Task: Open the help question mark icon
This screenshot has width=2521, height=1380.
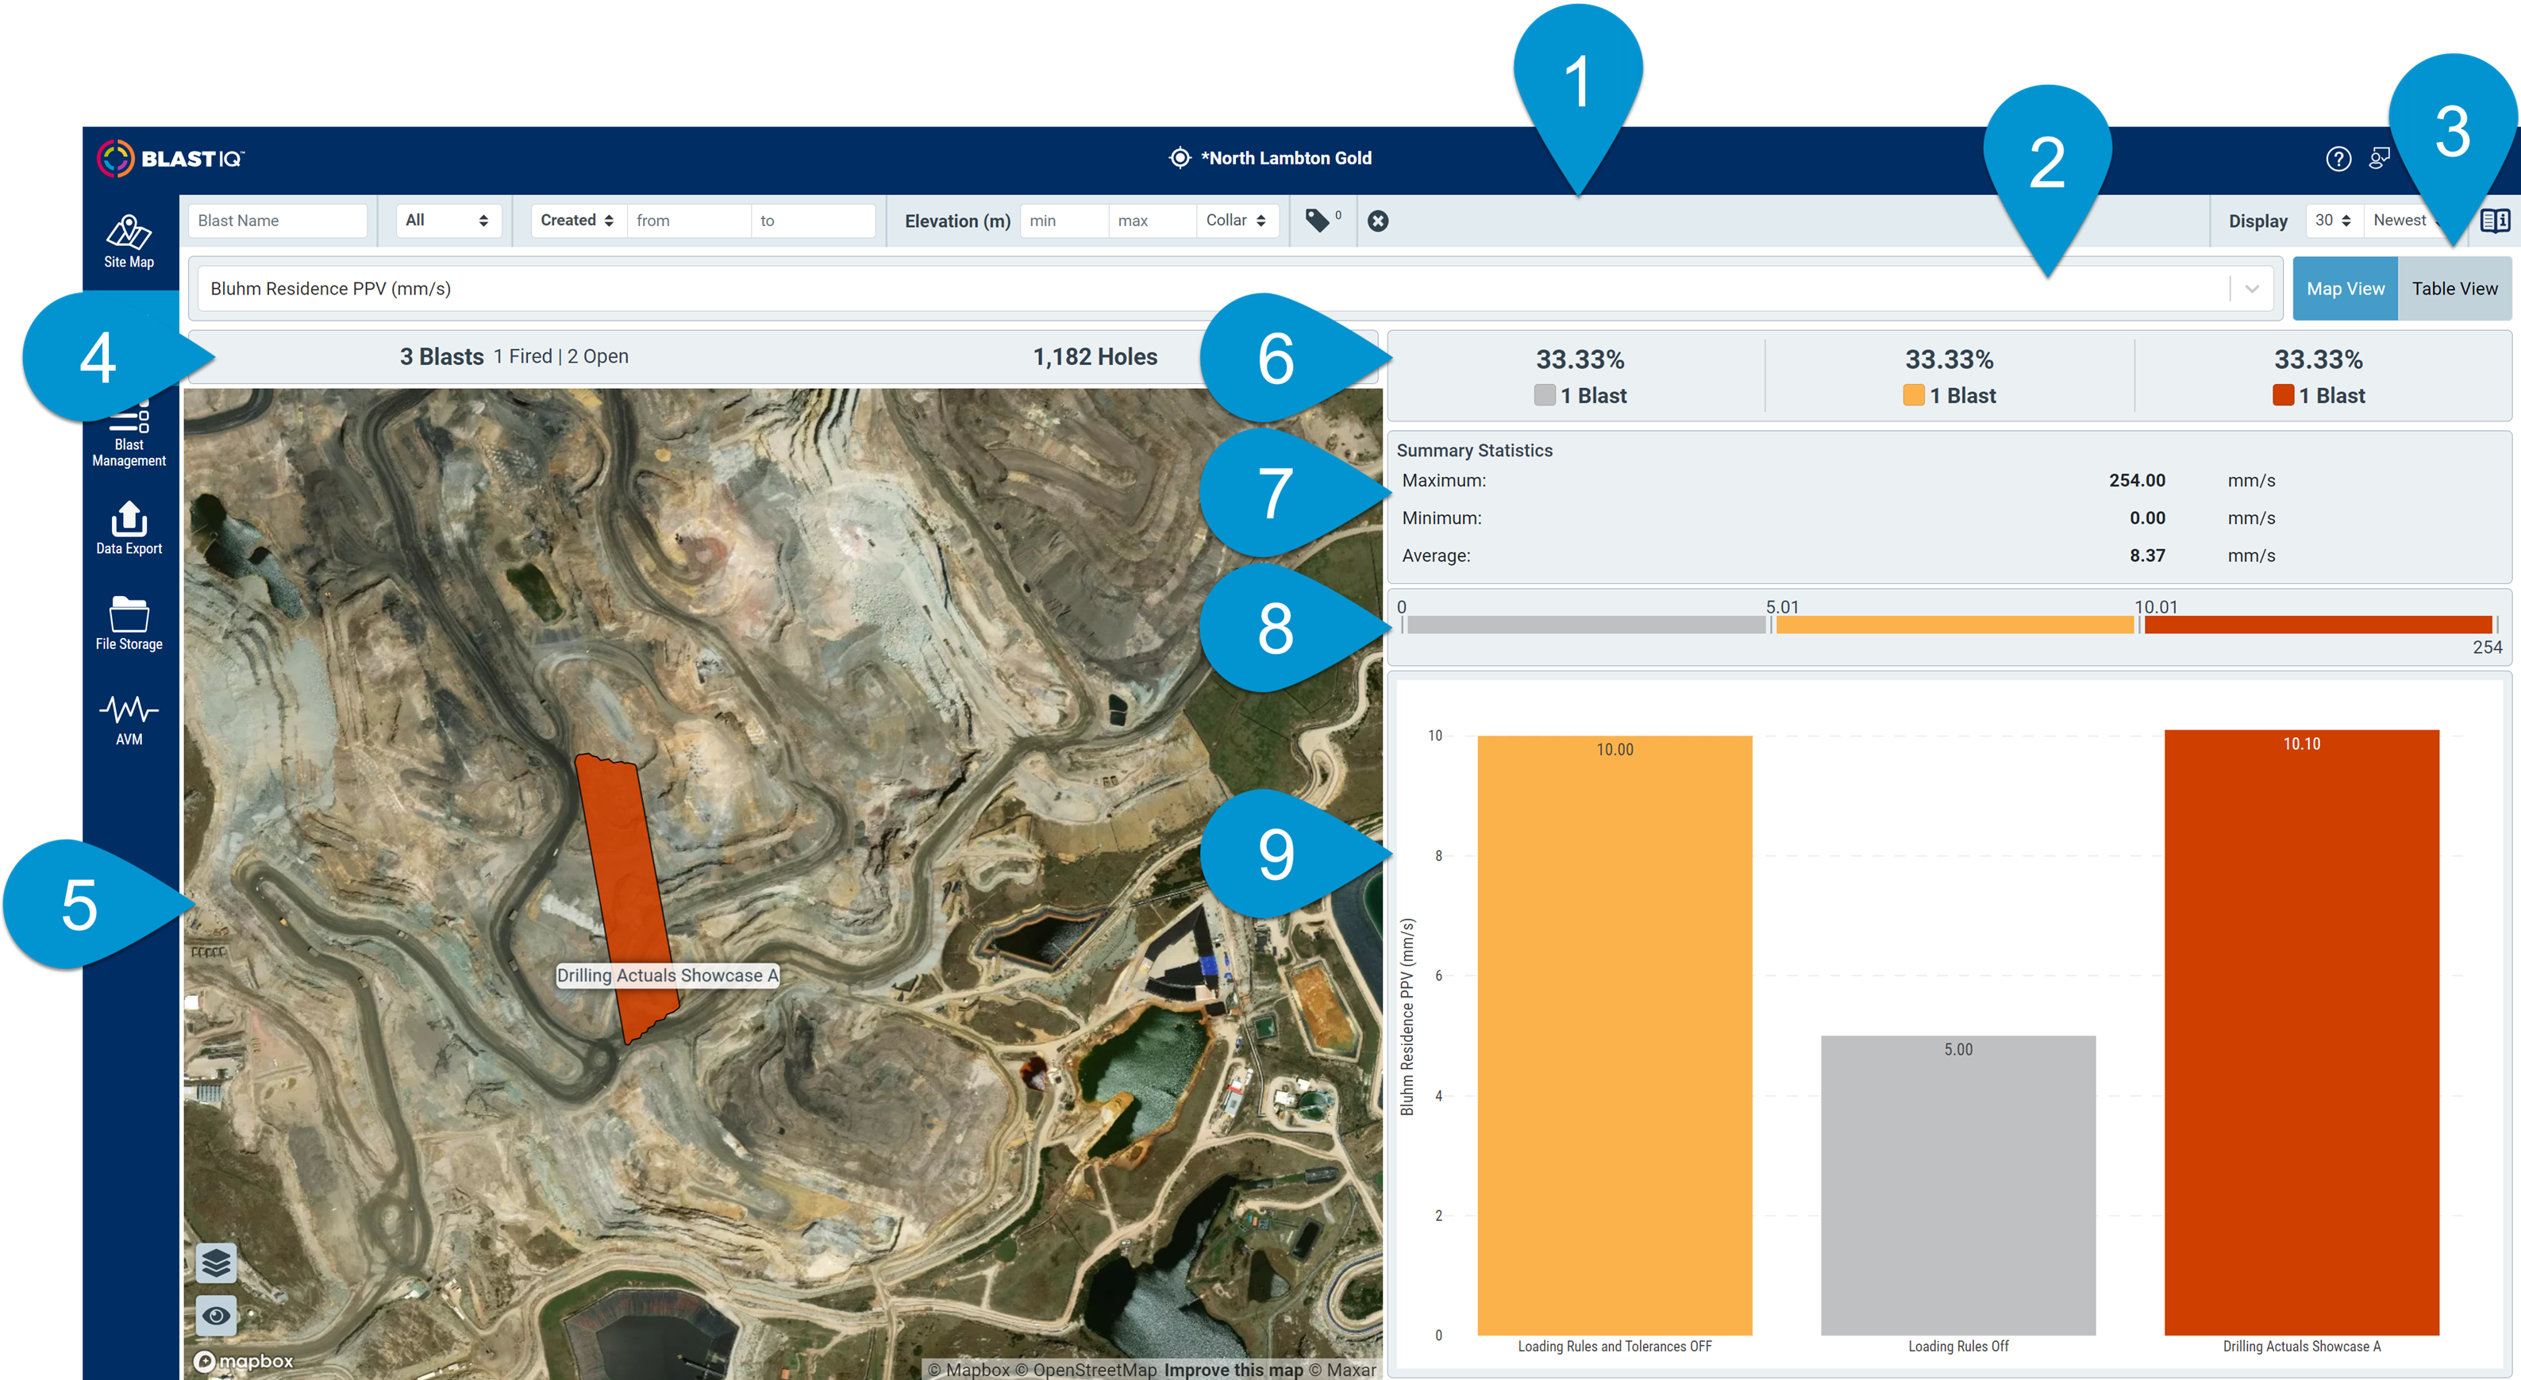Action: tap(2338, 159)
